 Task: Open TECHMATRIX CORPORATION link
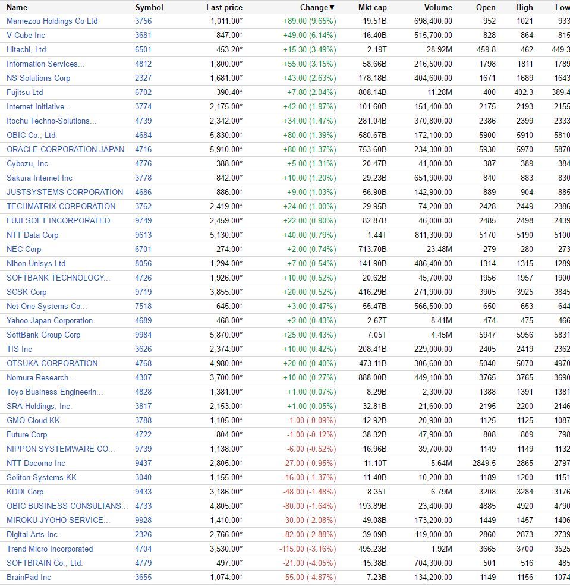coord(61,206)
